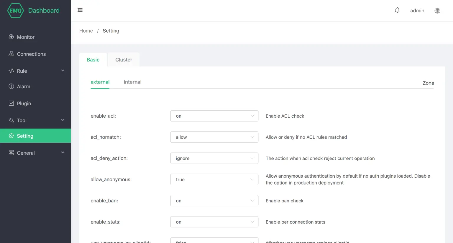Click the Plugin checkbox icon in sidebar
The height and width of the screenshot is (243, 453).
pyautogui.click(x=11, y=103)
